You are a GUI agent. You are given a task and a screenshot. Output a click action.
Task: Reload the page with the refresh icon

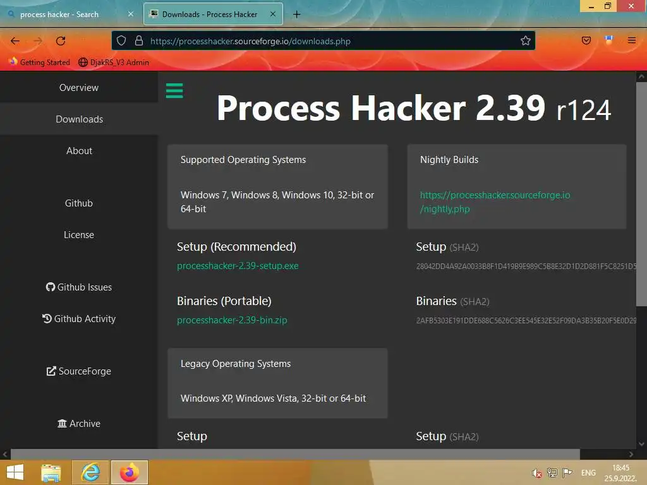[61, 41]
